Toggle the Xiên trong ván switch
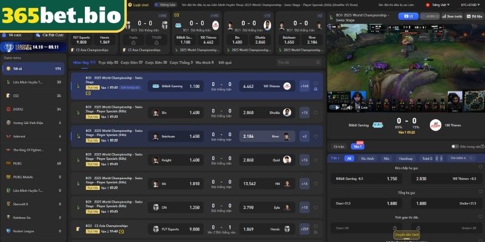This screenshot has width=485, height=242. [x=455, y=146]
